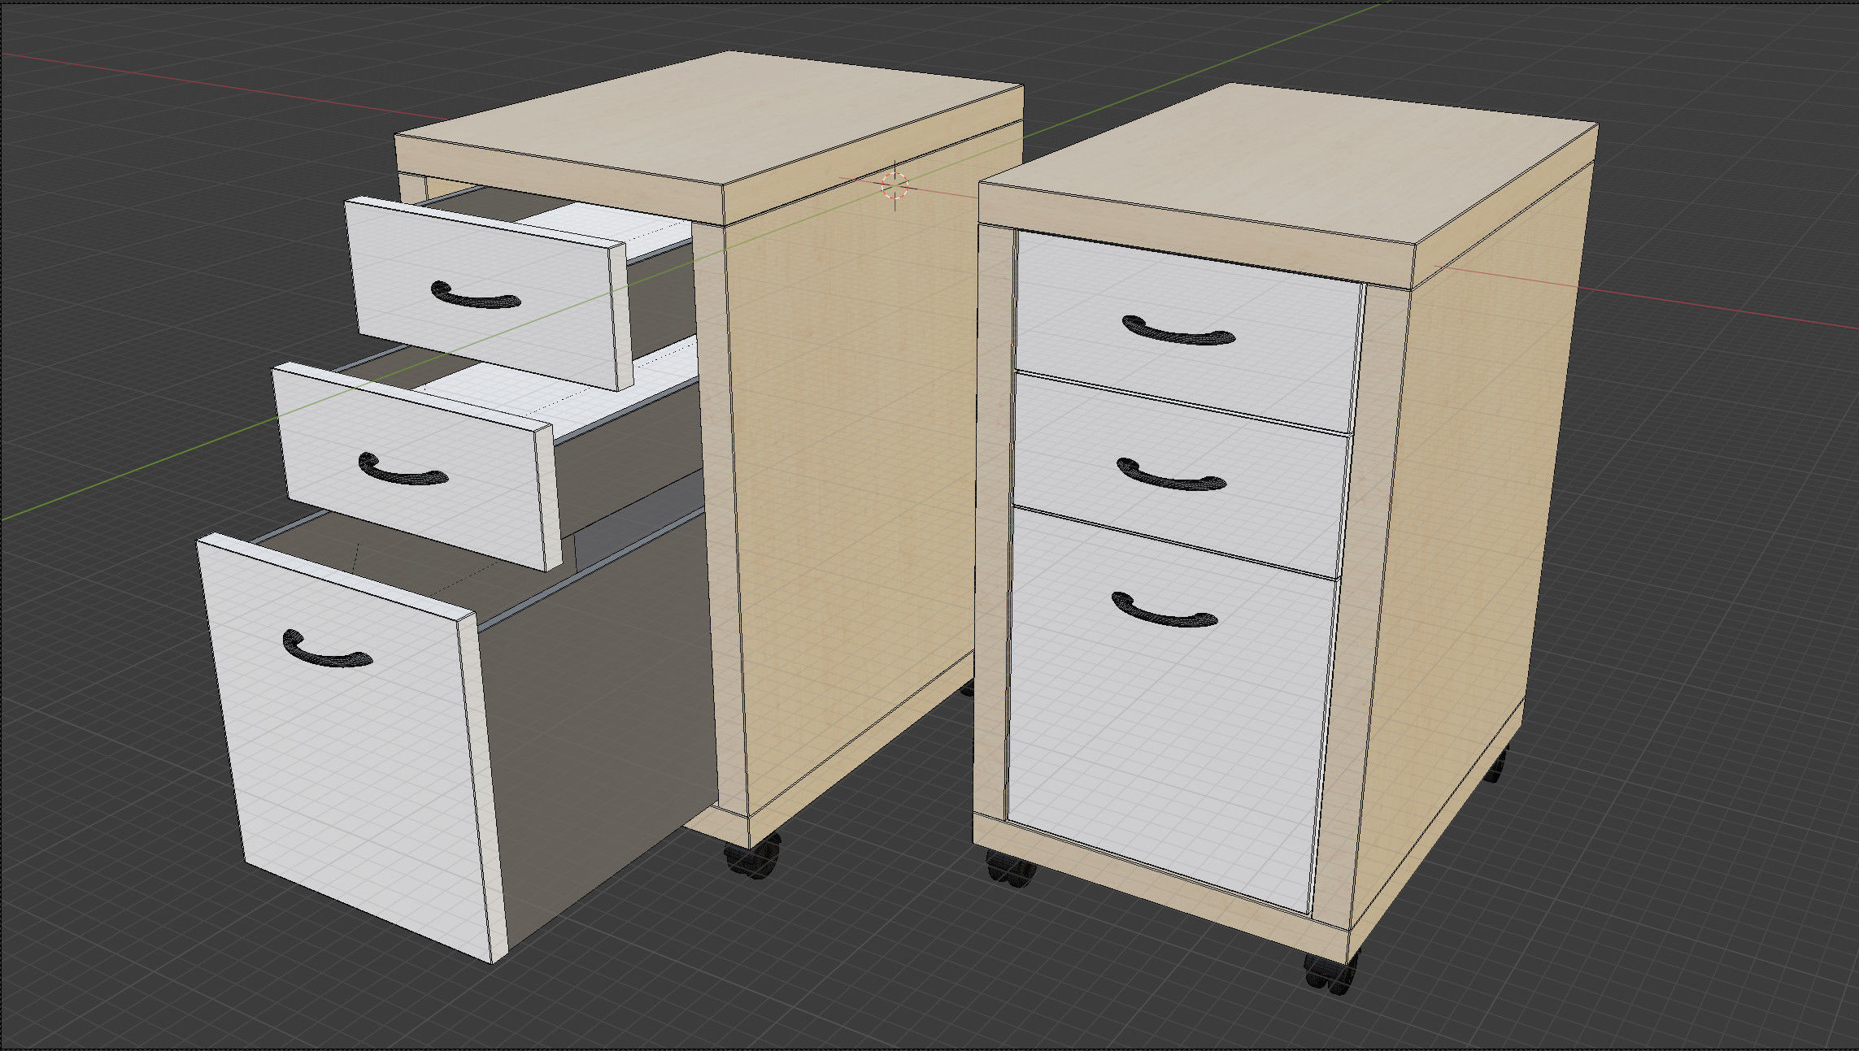Select the handle on right cabinet's bottom drawer
The height and width of the screenshot is (1051, 1859).
click(1164, 611)
